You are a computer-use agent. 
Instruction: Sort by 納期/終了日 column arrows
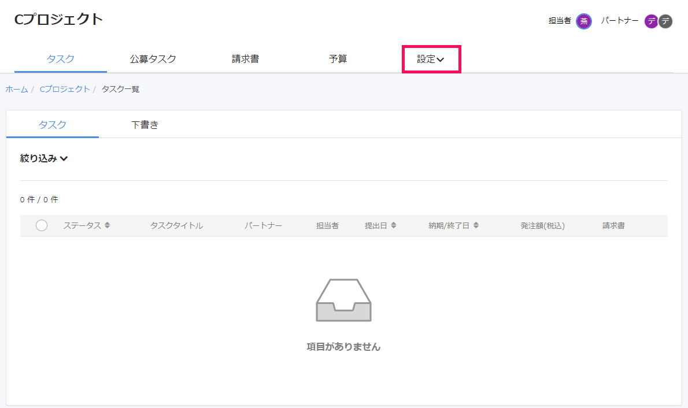pos(476,225)
